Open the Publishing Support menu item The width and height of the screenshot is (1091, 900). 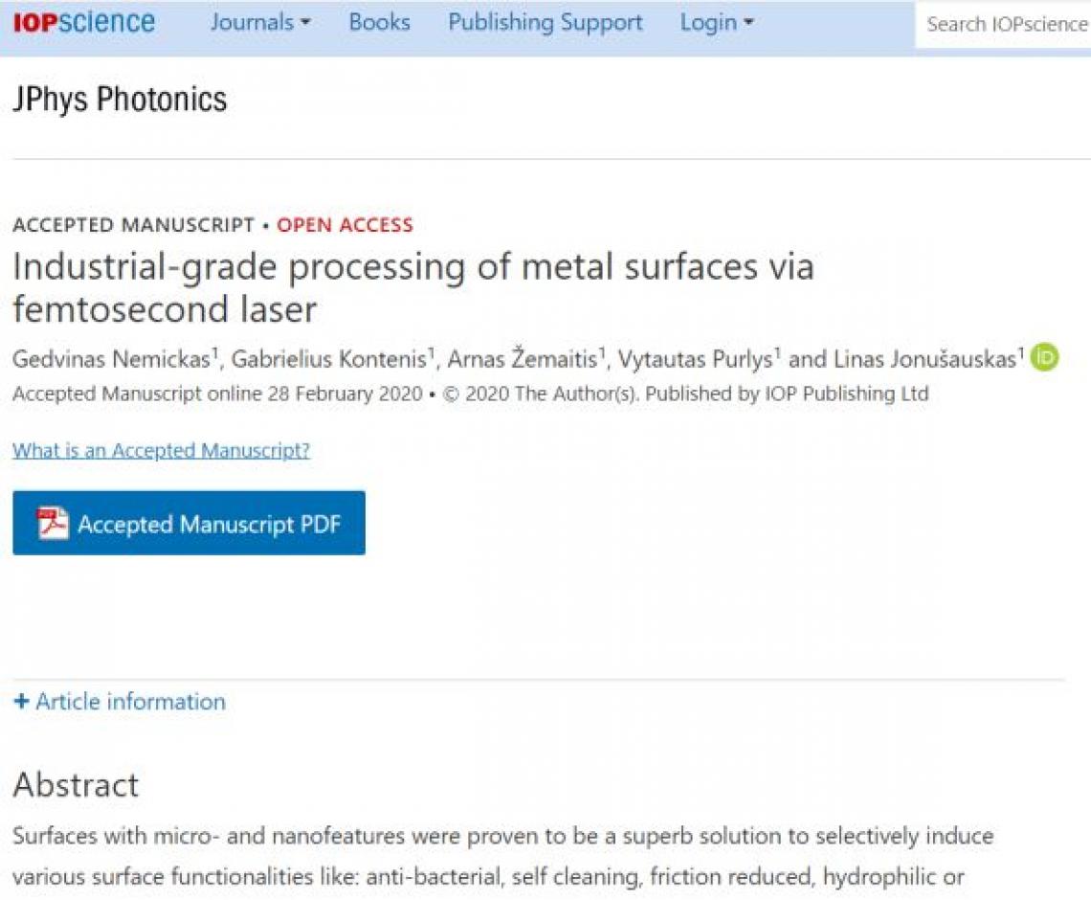[x=545, y=22]
